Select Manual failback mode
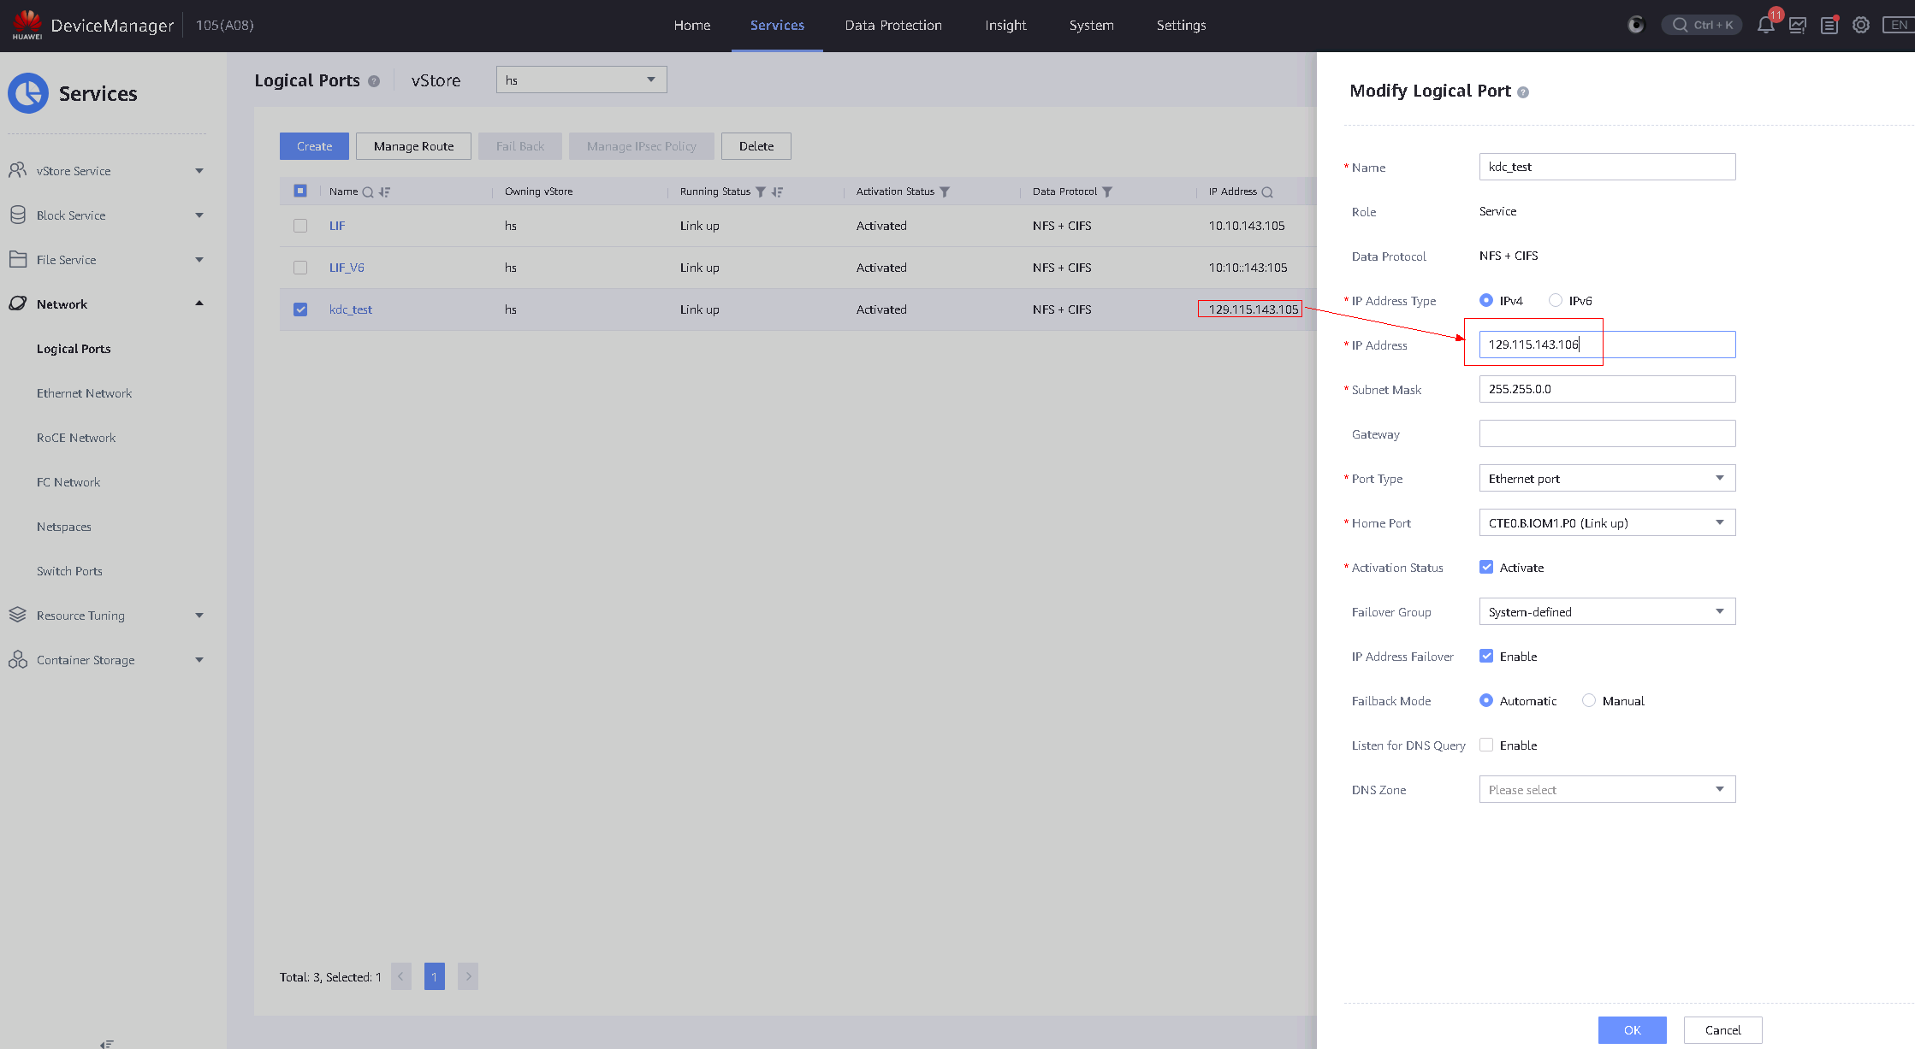 [1589, 700]
